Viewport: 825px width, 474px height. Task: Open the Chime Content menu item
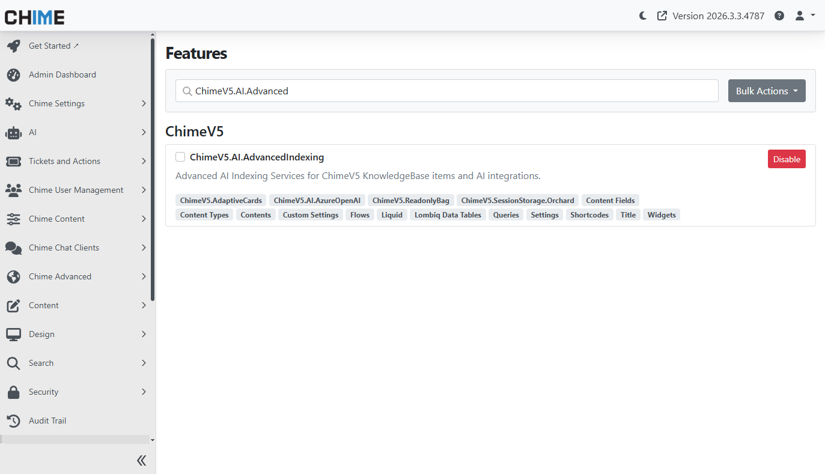click(56, 219)
